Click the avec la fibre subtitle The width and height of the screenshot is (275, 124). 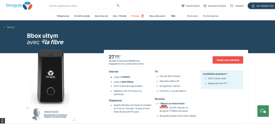[45, 42]
